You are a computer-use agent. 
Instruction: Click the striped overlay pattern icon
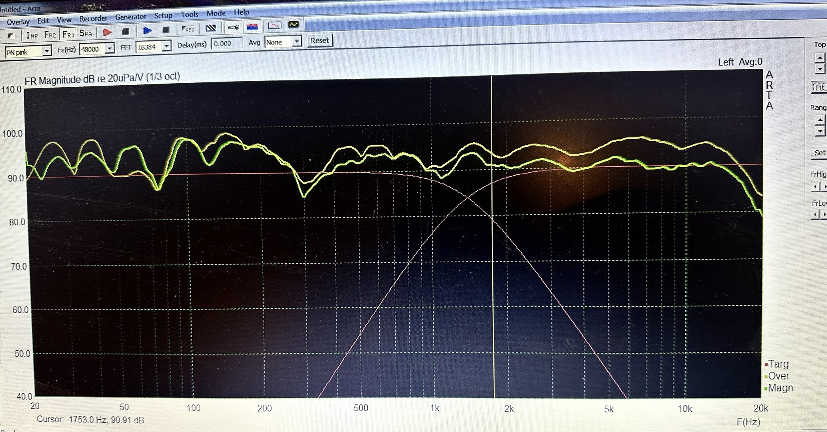[211, 28]
